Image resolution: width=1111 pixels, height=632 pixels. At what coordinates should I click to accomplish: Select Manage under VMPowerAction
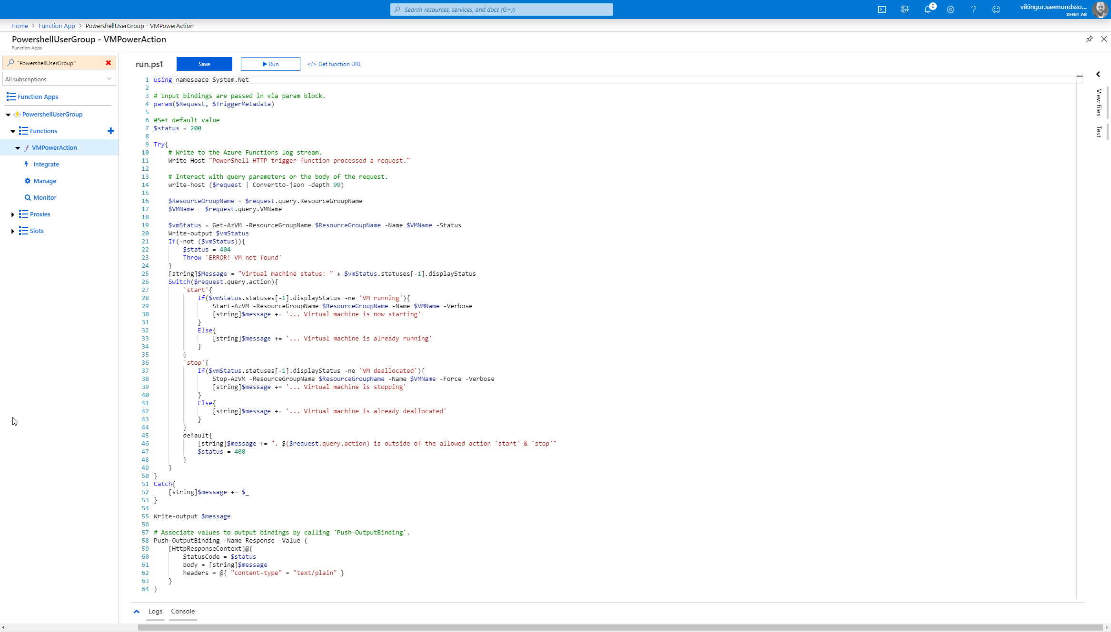45,181
